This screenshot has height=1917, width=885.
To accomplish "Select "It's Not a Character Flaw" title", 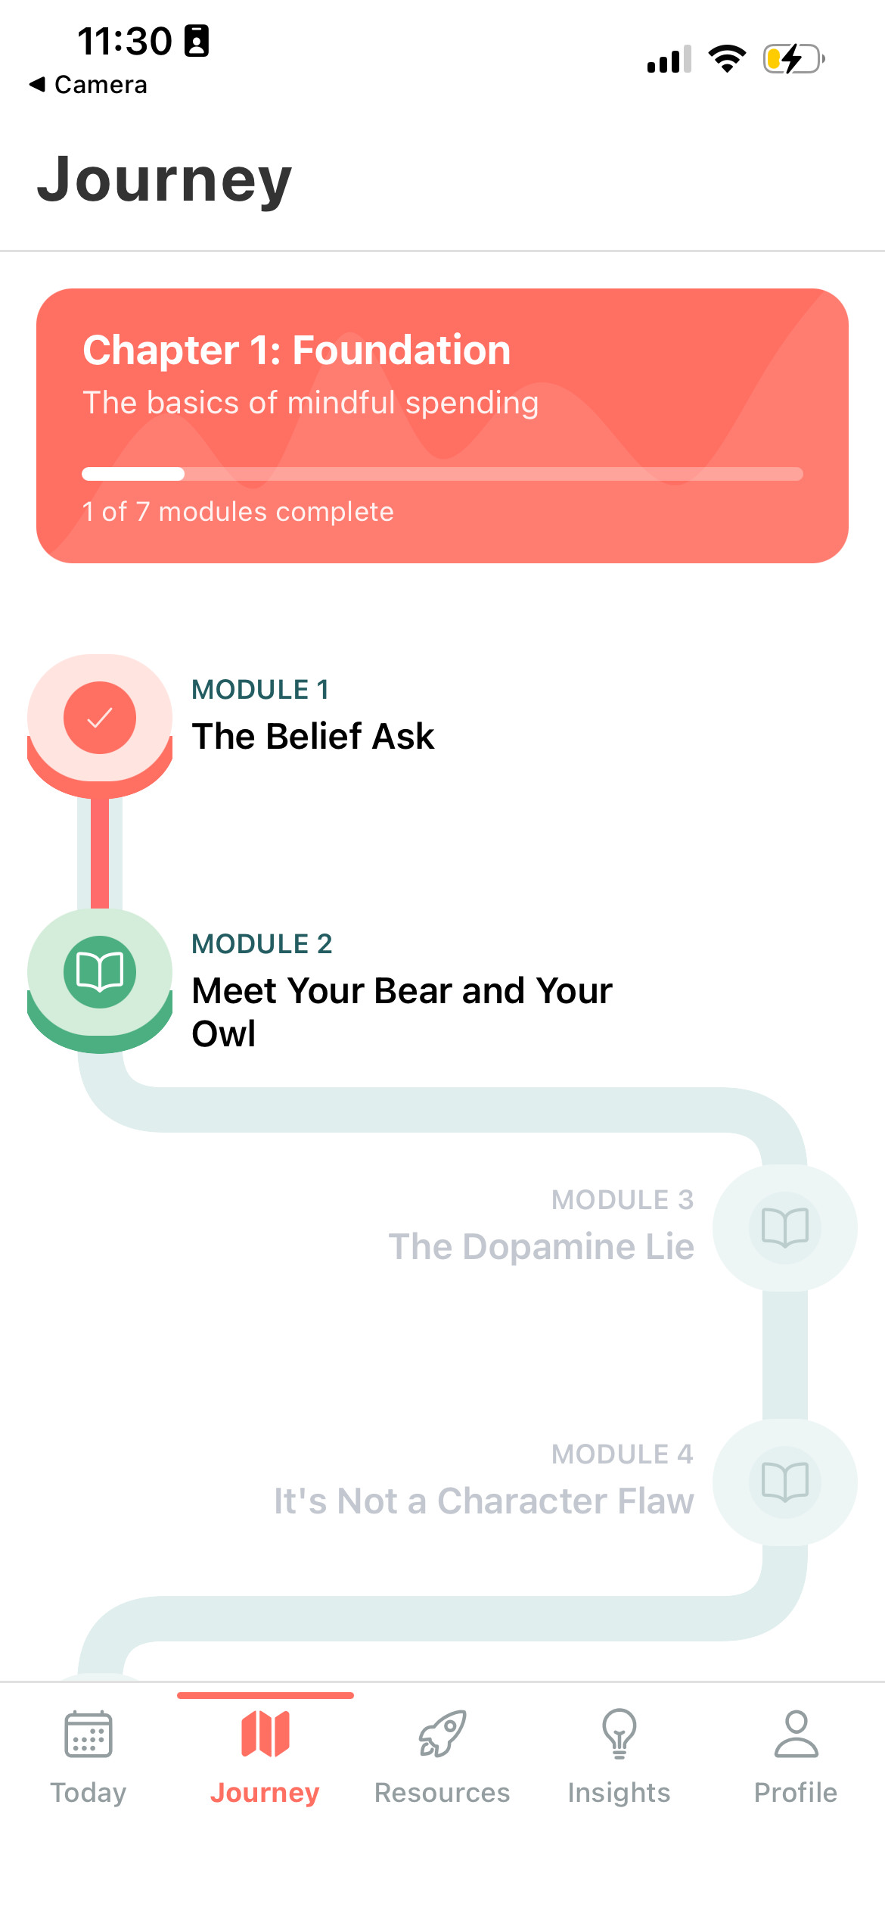I will pos(483,1501).
